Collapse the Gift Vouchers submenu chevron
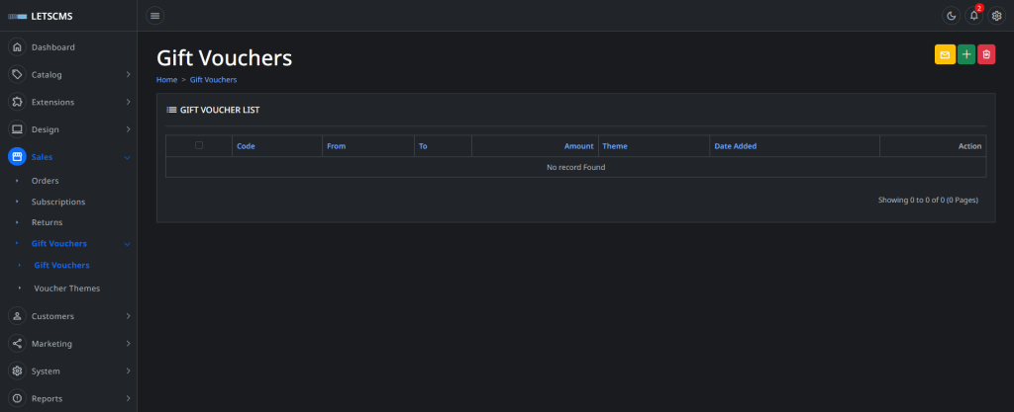Image resolution: width=1014 pixels, height=412 pixels. tap(128, 244)
